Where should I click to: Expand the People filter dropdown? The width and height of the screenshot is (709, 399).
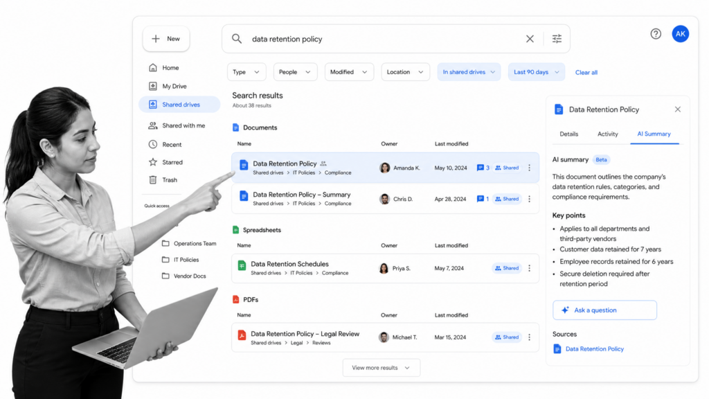click(x=295, y=72)
